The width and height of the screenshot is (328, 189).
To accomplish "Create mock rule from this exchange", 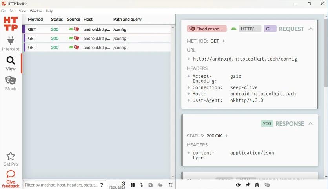I will coord(267,185).
